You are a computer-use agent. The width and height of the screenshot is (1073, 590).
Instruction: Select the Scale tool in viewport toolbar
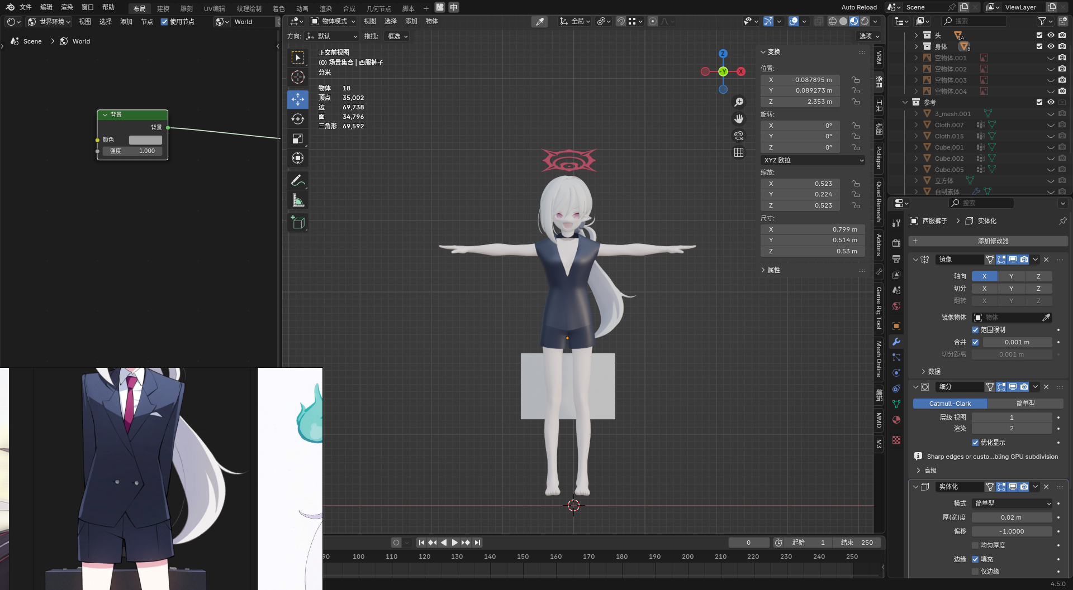(x=298, y=138)
